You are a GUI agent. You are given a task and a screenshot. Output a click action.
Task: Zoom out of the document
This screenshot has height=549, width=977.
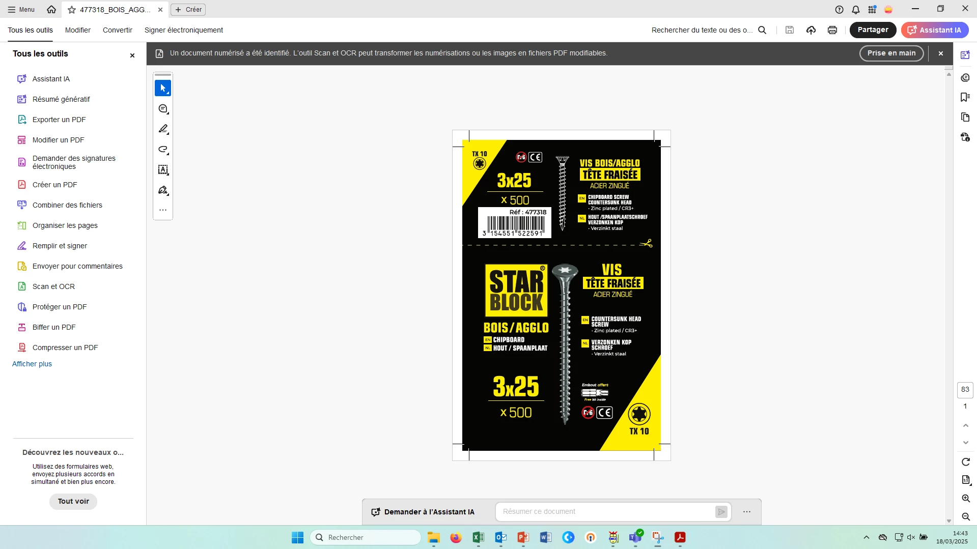[x=965, y=517]
